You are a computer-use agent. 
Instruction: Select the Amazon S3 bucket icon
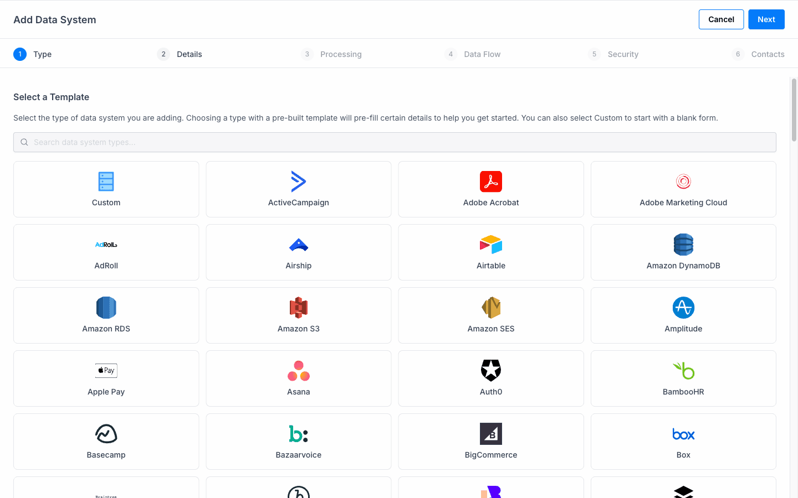pos(298,308)
